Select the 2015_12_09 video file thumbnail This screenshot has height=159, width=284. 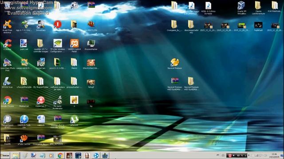(241, 26)
